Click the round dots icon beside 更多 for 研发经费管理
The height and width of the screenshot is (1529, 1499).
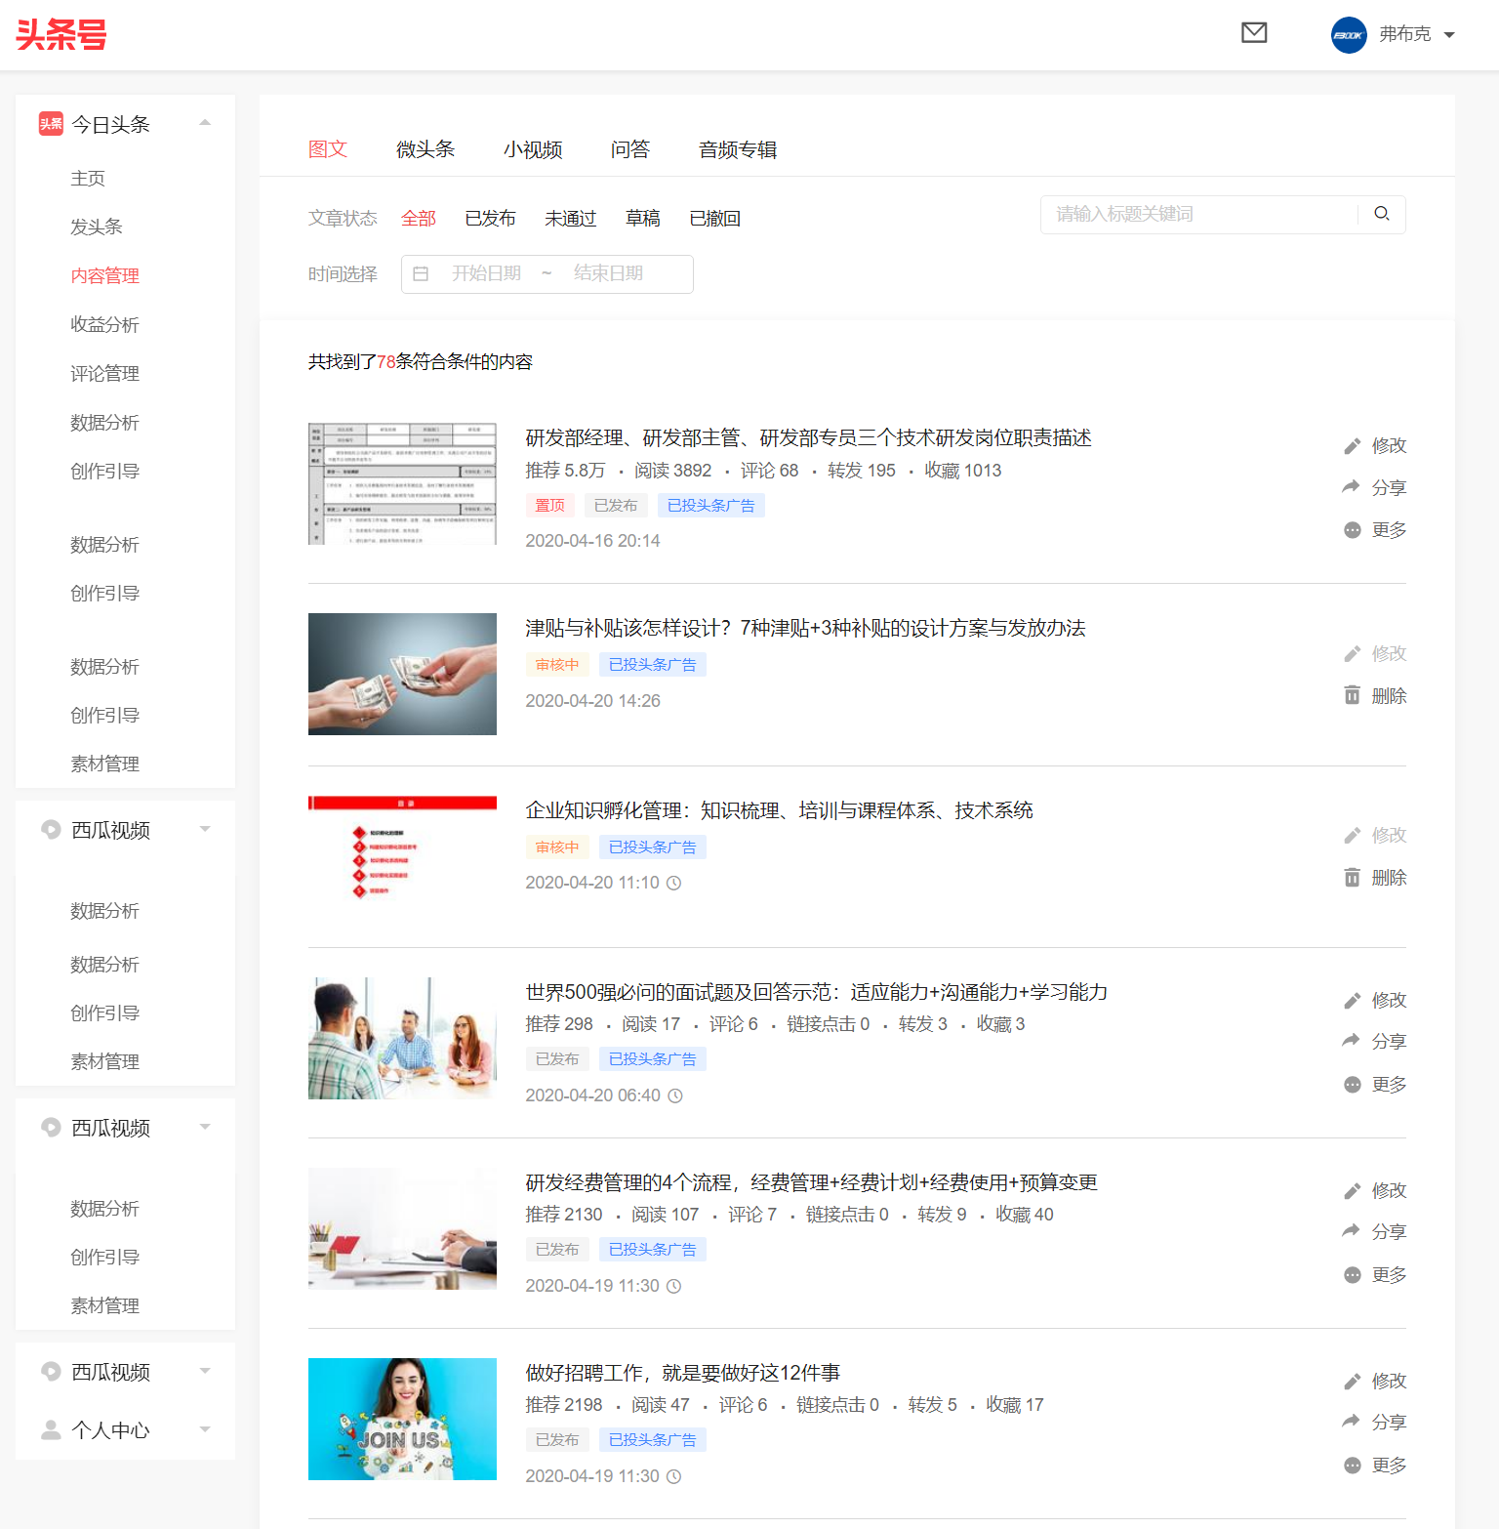click(1352, 1275)
